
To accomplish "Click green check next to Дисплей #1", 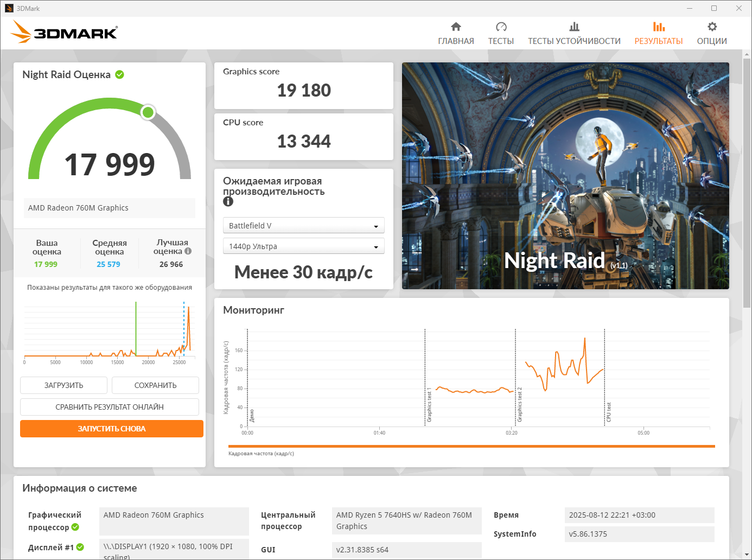I will pos(80,547).
